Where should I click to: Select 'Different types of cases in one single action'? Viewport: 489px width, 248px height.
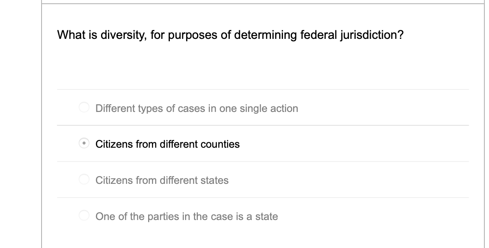tap(84, 107)
